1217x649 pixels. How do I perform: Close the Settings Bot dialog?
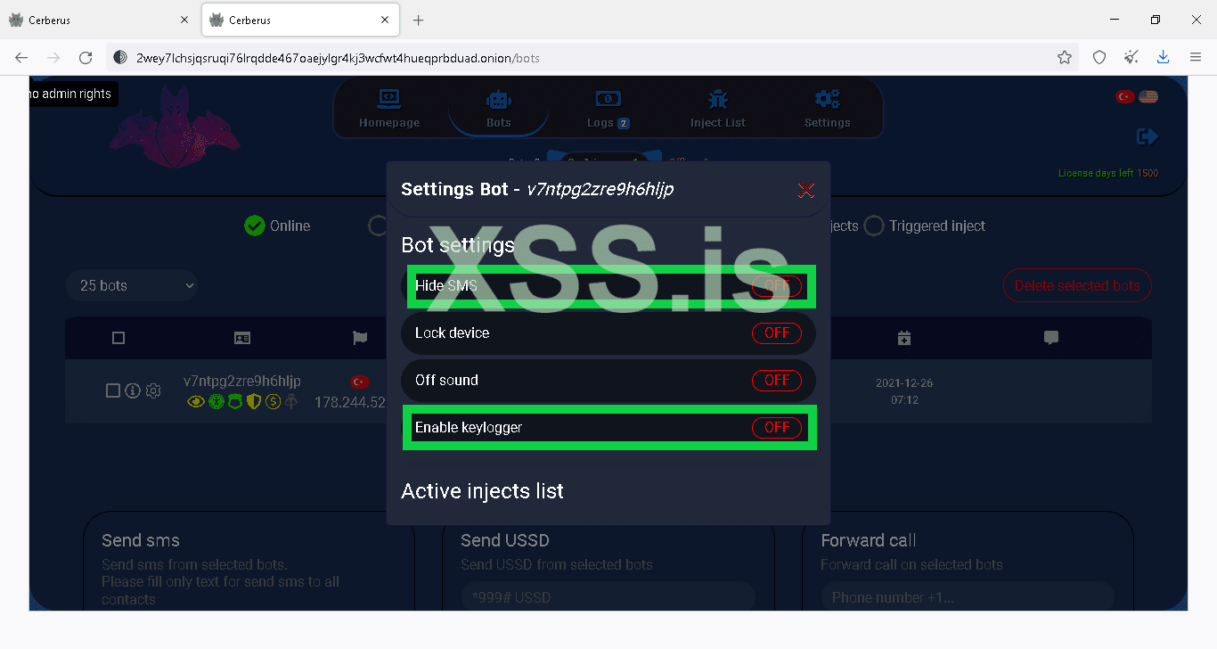click(x=805, y=190)
